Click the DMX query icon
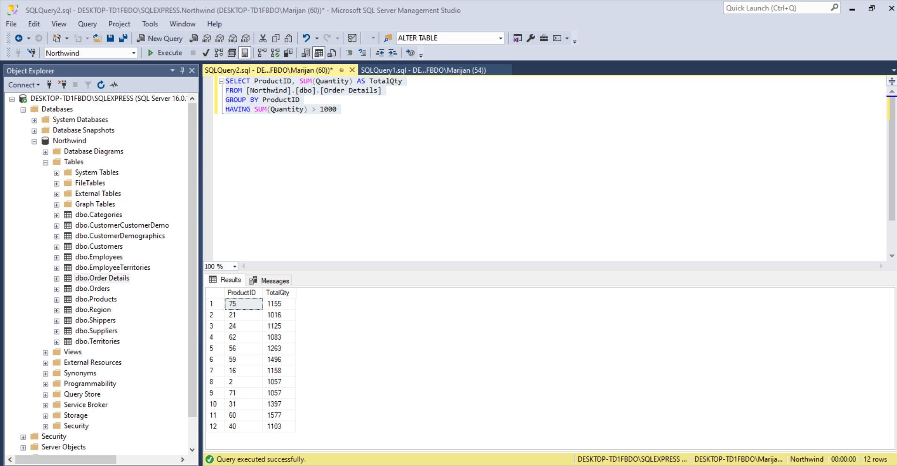This screenshot has height=466, width=897. pos(220,38)
